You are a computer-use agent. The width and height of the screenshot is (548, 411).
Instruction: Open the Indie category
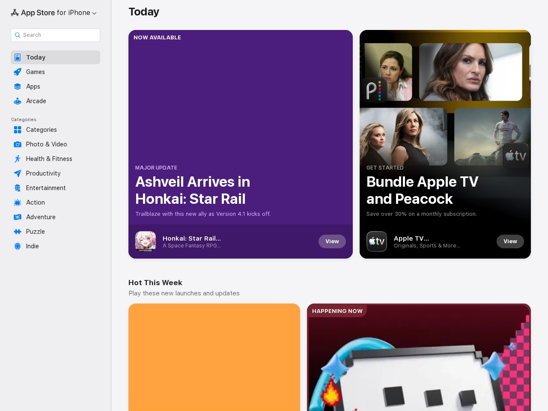pos(32,246)
